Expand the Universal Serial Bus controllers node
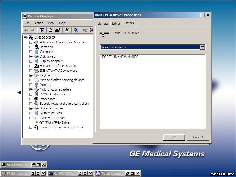The width and height of the screenshot is (236, 177). tap(31, 127)
